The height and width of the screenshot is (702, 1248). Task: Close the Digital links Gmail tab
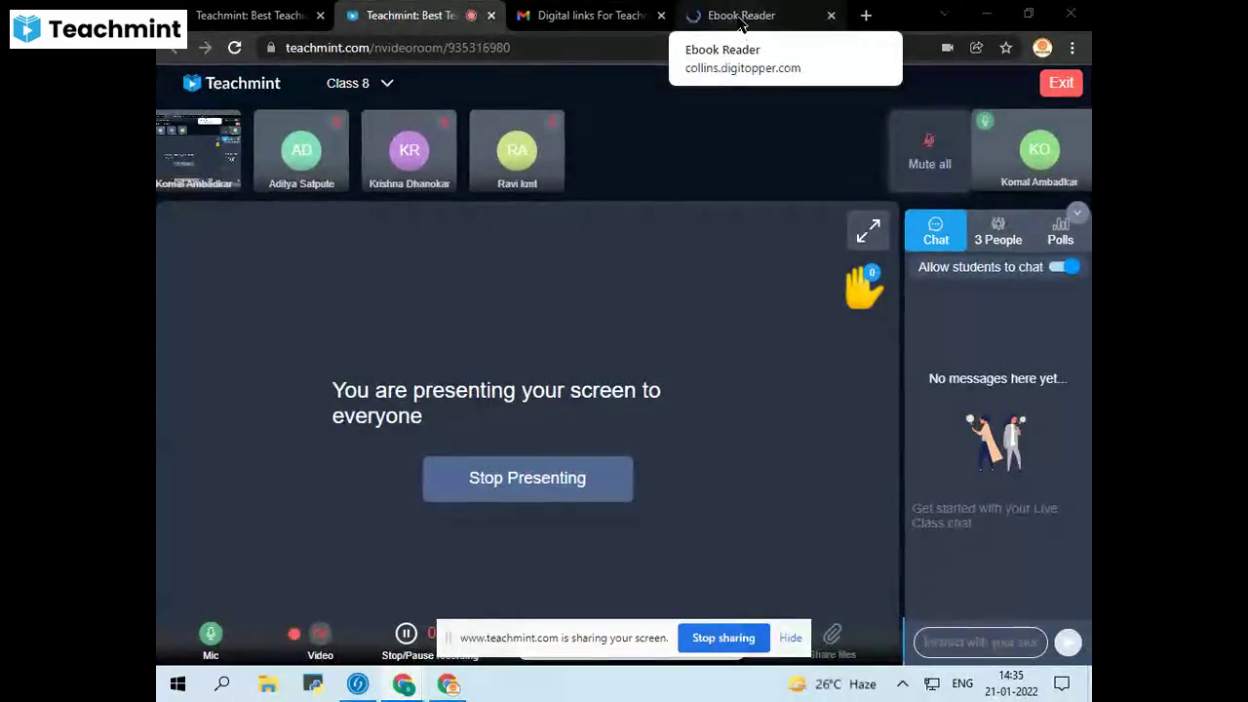click(661, 16)
